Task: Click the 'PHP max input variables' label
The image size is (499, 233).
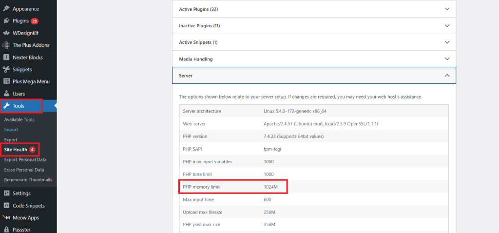Action: point(208,162)
